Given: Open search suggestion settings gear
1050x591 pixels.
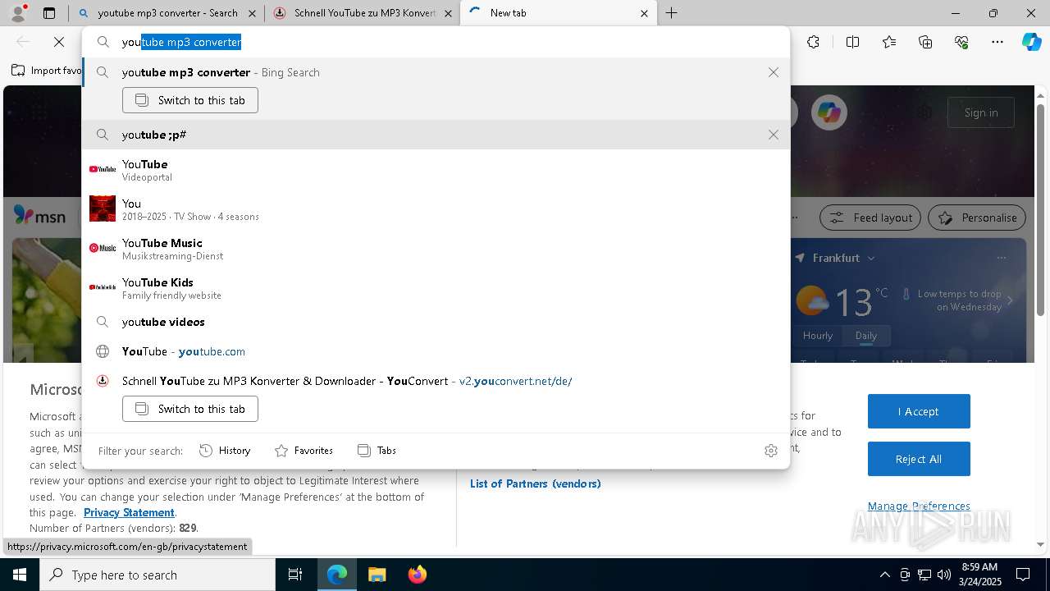Looking at the screenshot, I should tap(770, 451).
